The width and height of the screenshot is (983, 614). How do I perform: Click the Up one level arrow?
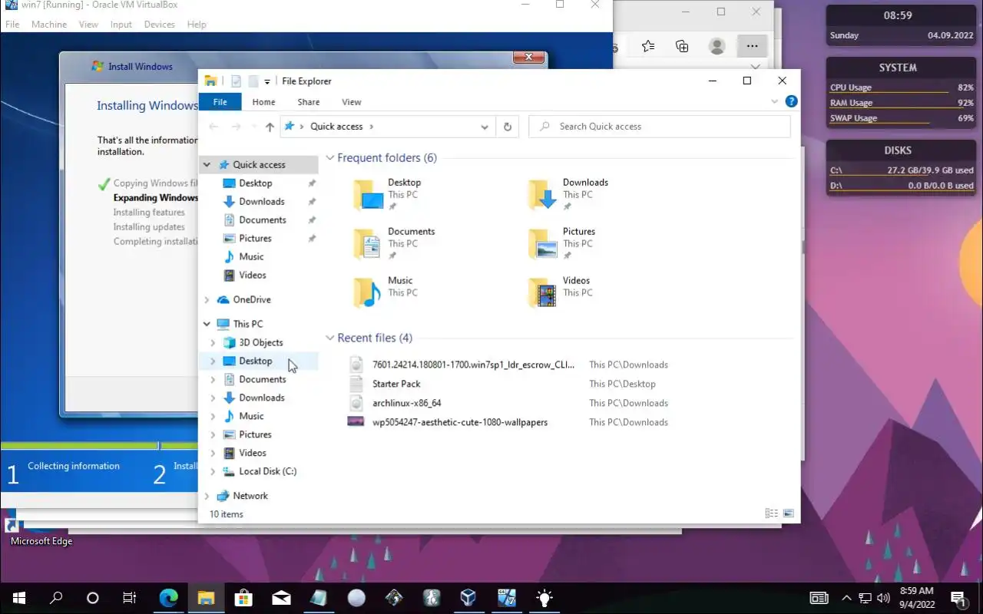tap(270, 127)
